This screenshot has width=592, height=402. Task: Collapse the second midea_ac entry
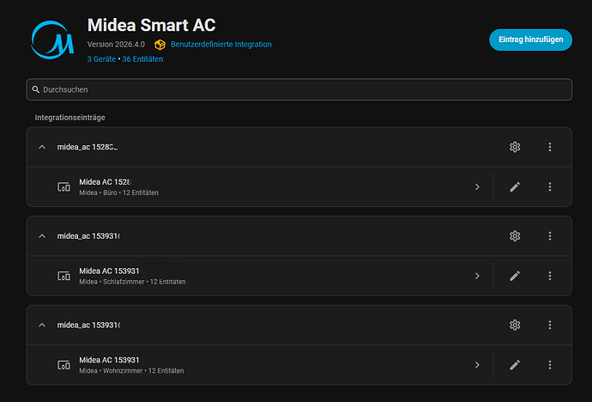tap(42, 236)
